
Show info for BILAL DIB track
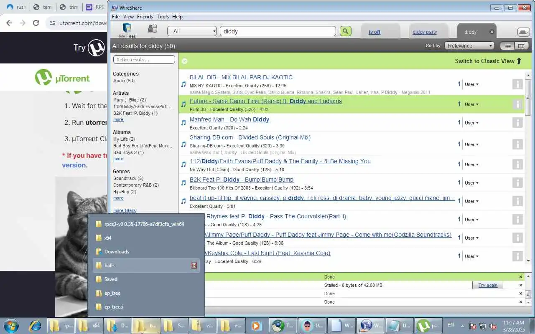tap(517, 84)
